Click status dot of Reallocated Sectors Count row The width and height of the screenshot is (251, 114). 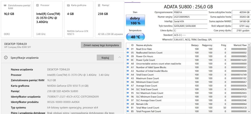coord(128,52)
